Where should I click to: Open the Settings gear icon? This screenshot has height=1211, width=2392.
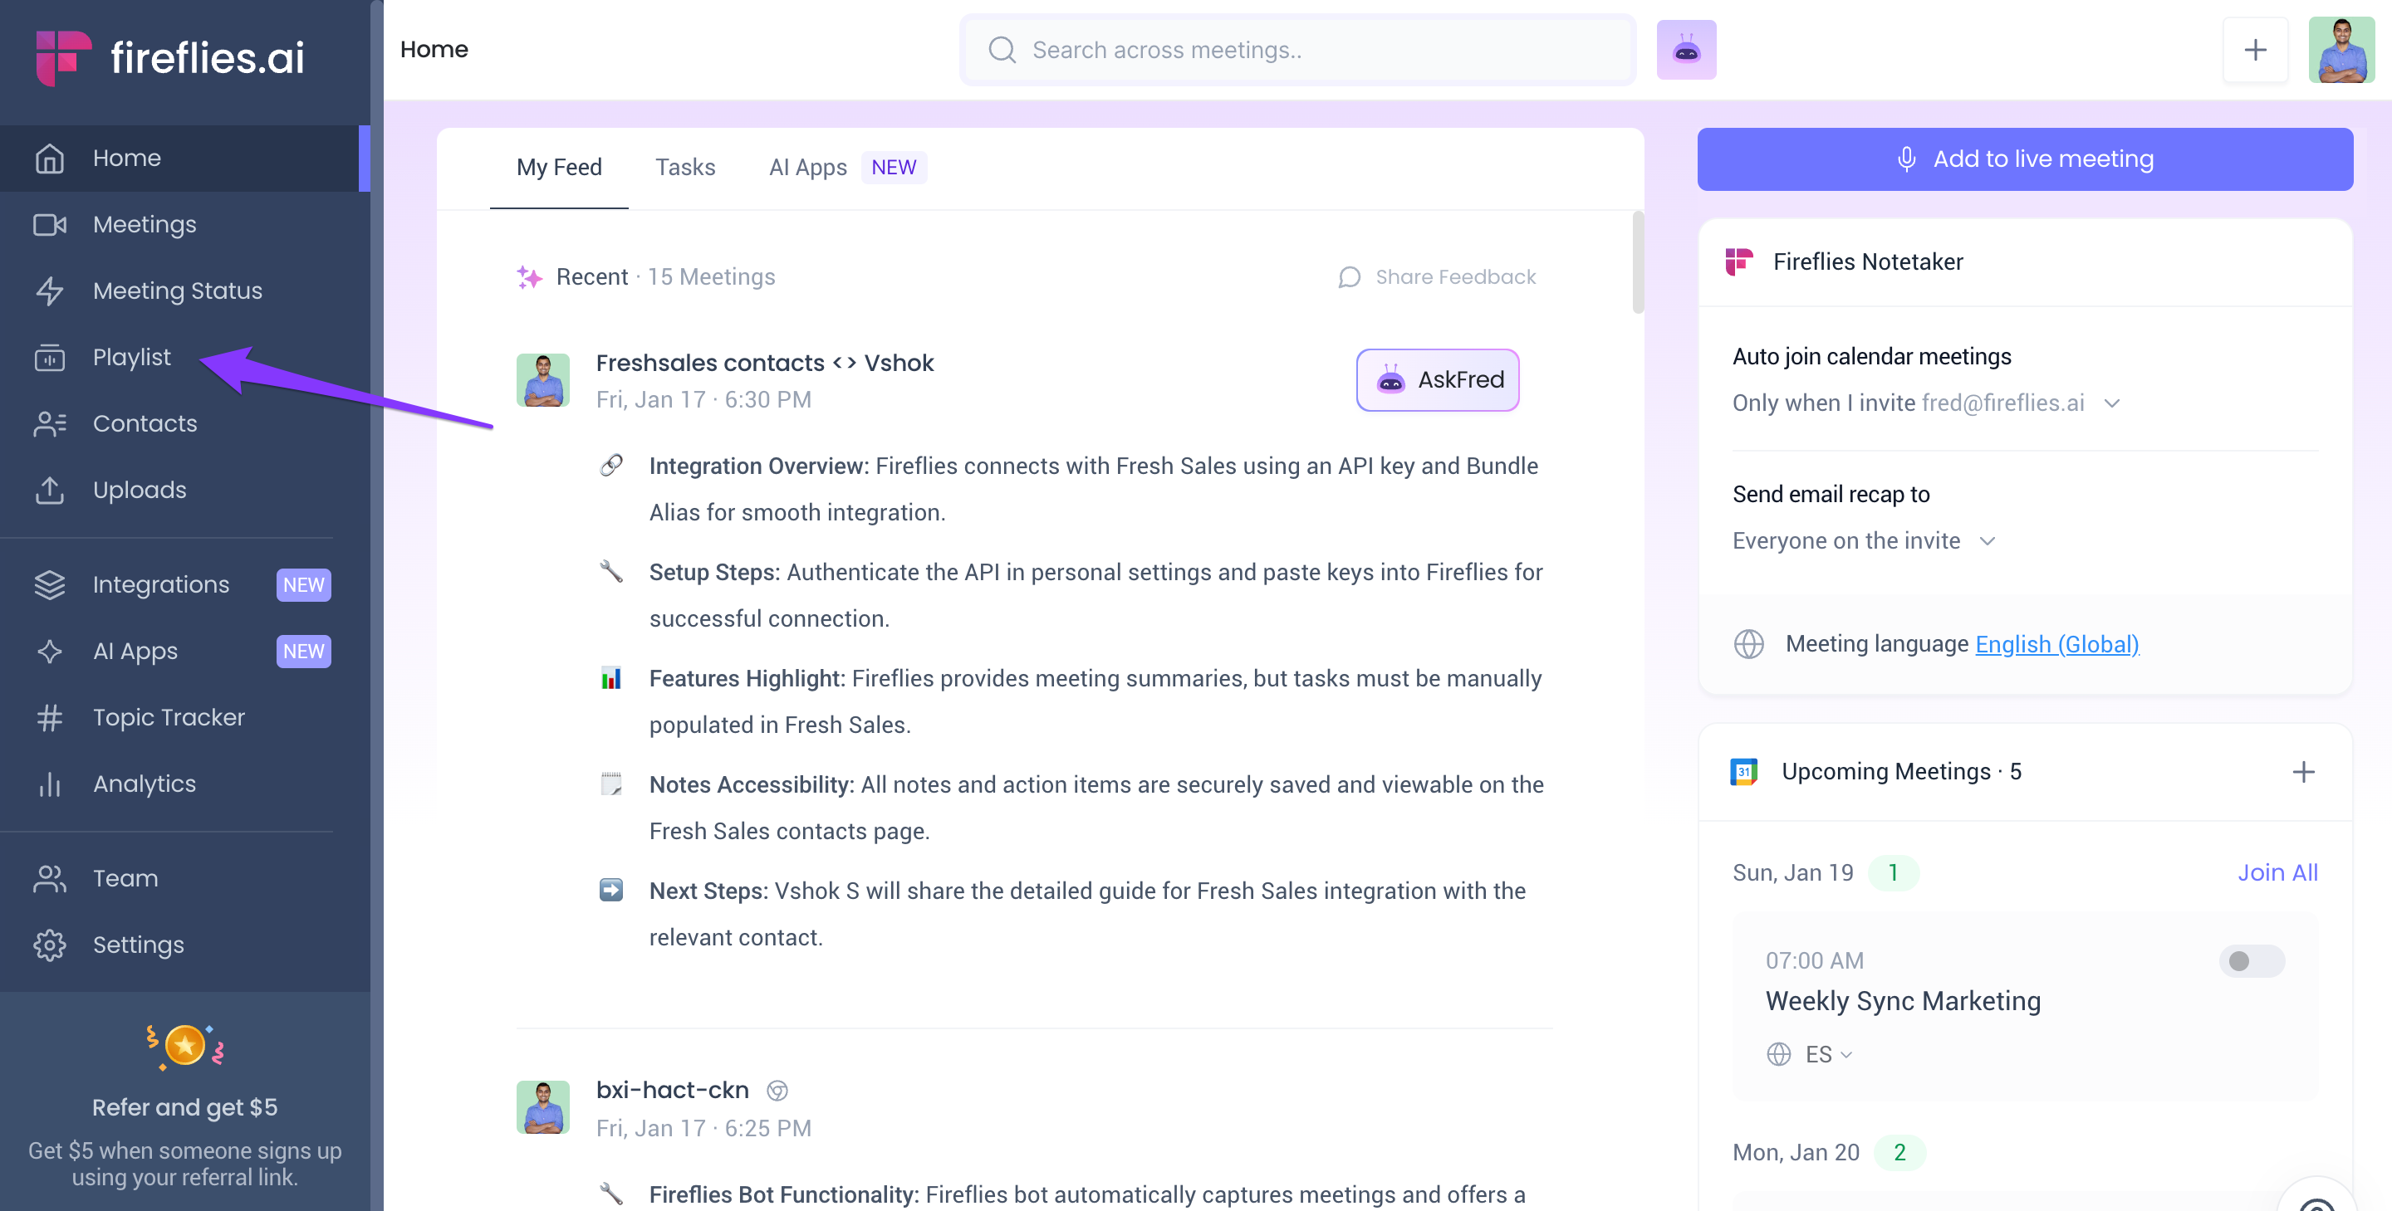point(49,945)
